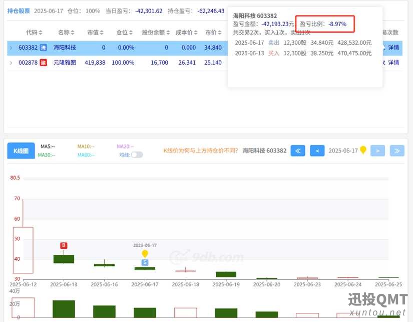This screenshot has width=413, height=322.
Task: Click the single-left previous day button
Action: coord(317,150)
